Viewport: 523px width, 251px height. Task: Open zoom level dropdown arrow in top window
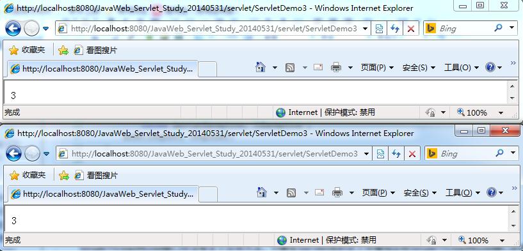[501, 113]
